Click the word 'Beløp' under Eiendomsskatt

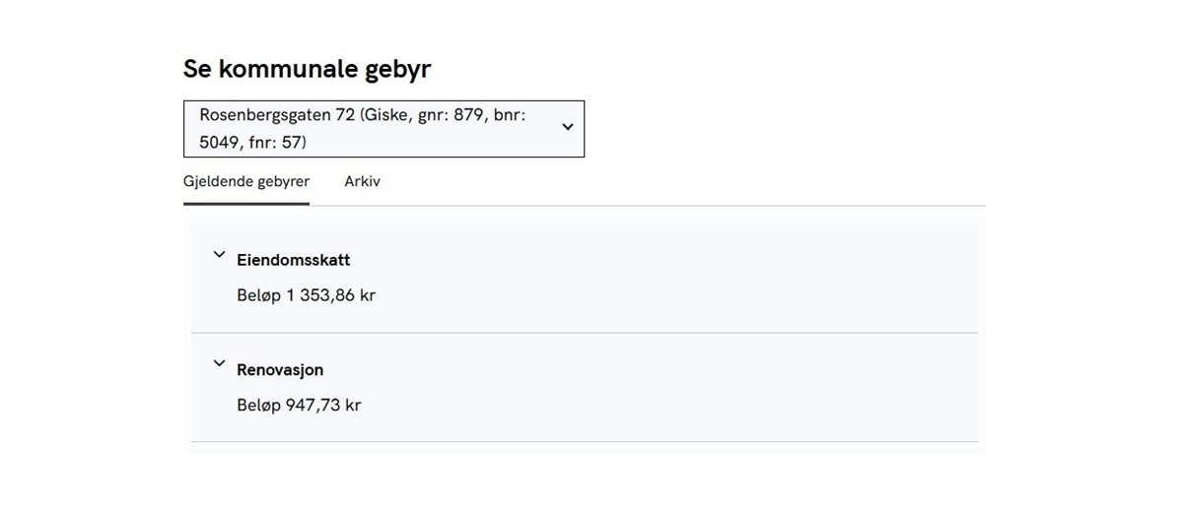(259, 295)
